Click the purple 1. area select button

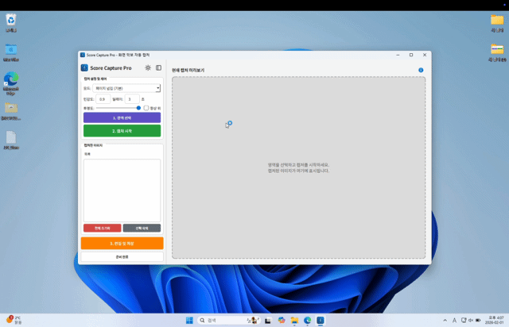(x=122, y=117)
